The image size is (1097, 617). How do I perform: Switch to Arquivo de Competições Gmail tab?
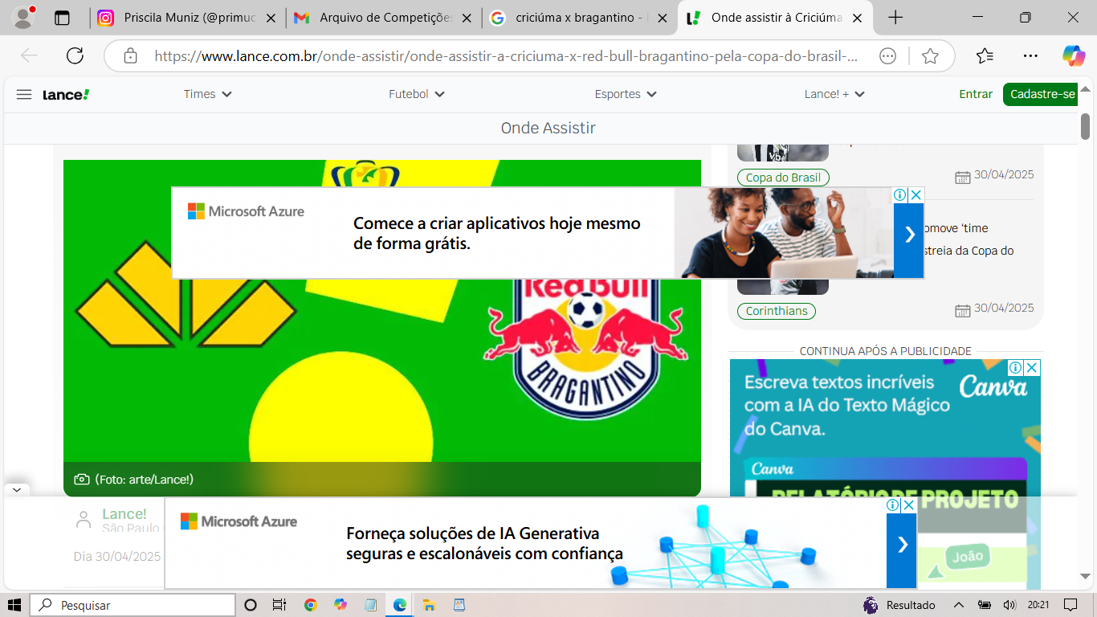(383, 18)
